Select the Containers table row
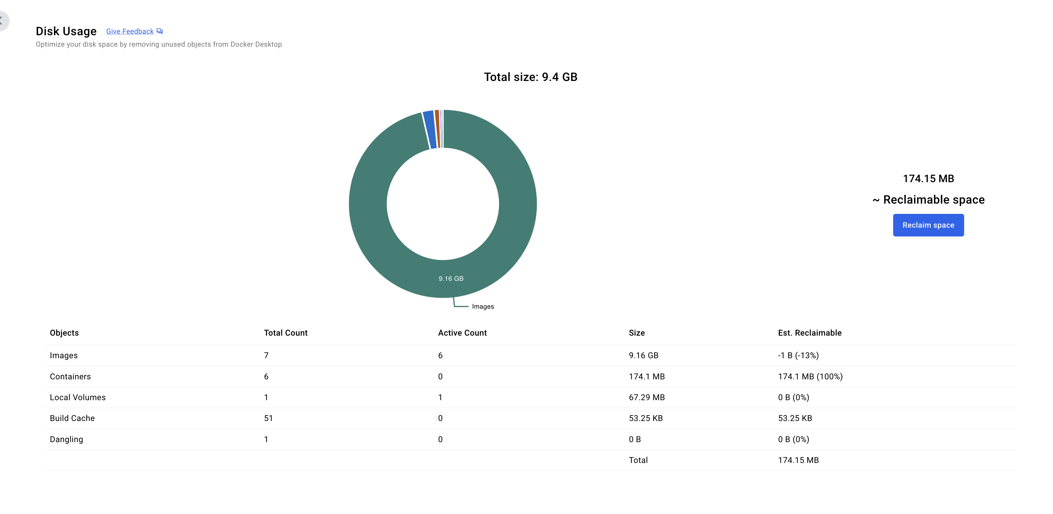Image resolution: width=1053 pixels, height=514 pixels. (70, 377)
